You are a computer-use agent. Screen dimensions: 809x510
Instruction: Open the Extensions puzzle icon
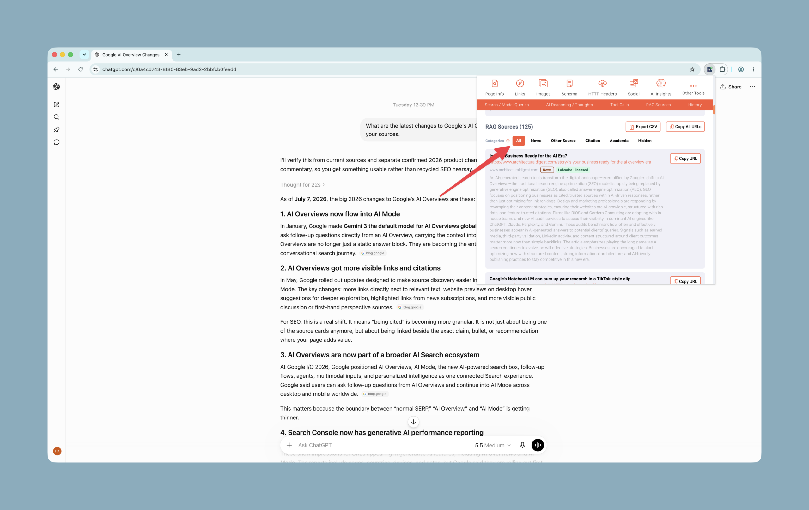click(x=722, y=69)
